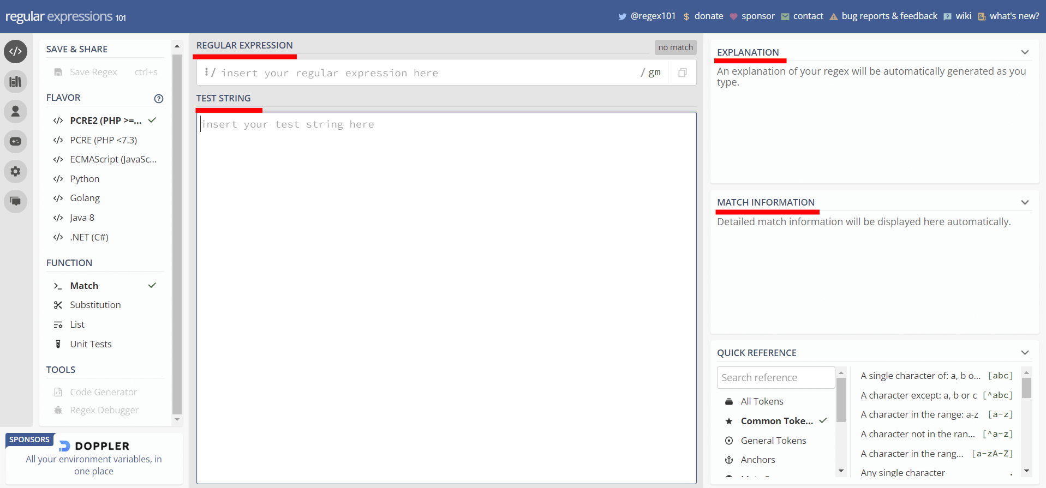Open the donate link

709,16
